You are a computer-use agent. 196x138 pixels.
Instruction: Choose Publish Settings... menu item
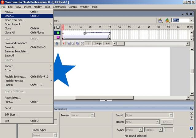[x=27, y=77]
